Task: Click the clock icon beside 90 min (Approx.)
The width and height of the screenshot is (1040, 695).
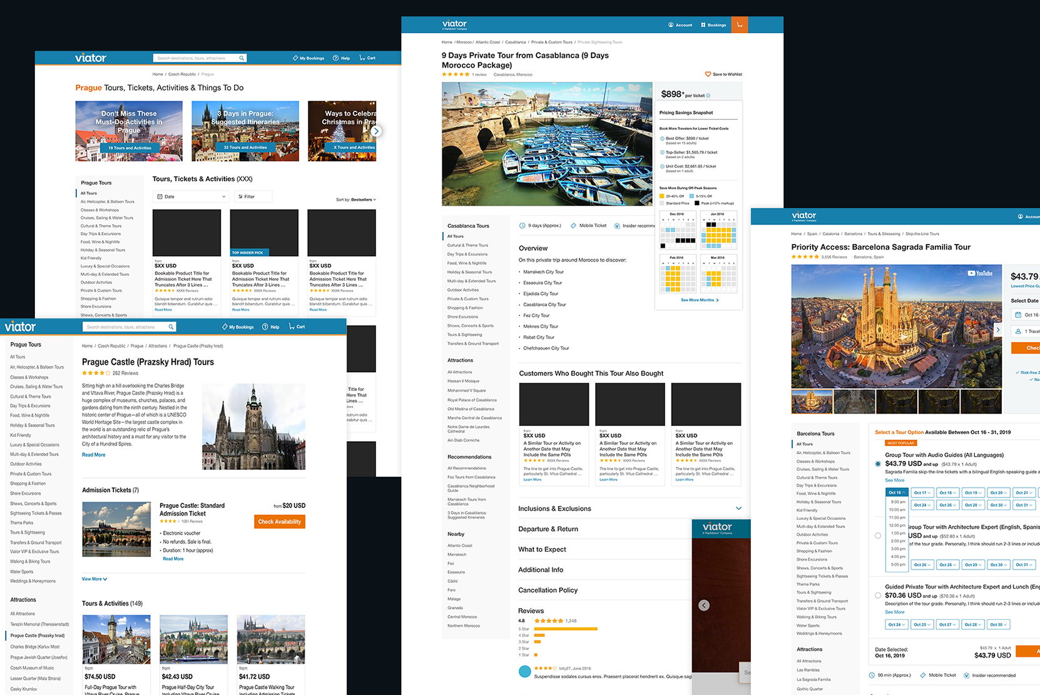Action: (x=872, y=675)
